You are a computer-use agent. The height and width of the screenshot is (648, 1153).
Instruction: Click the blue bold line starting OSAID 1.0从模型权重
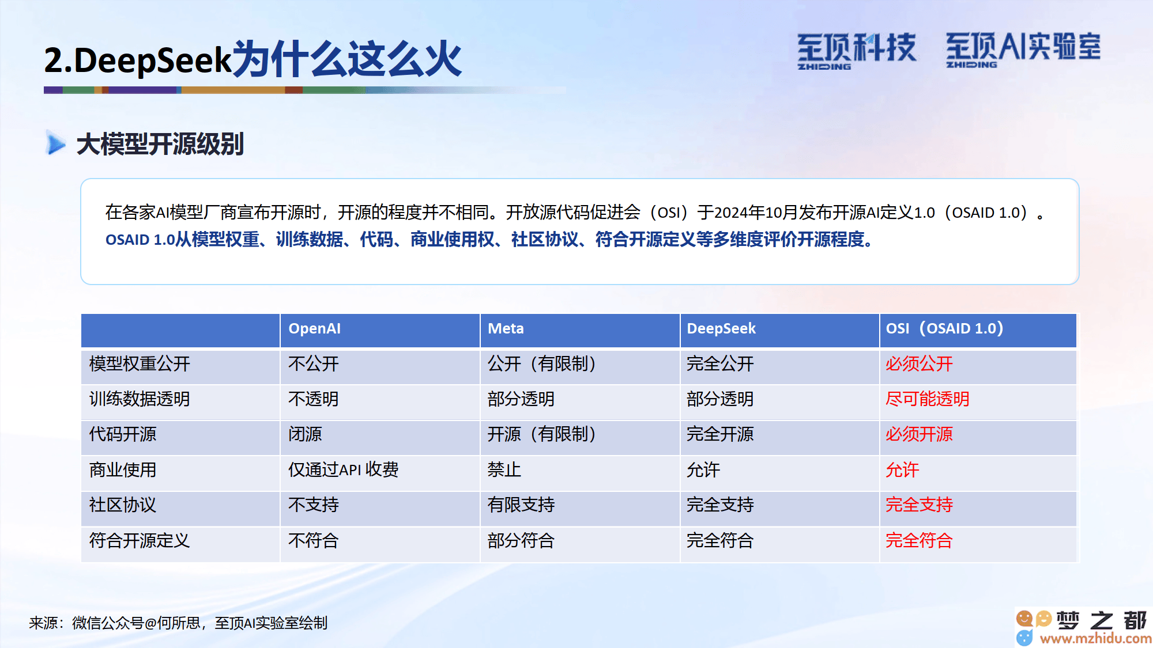point(490,239)
